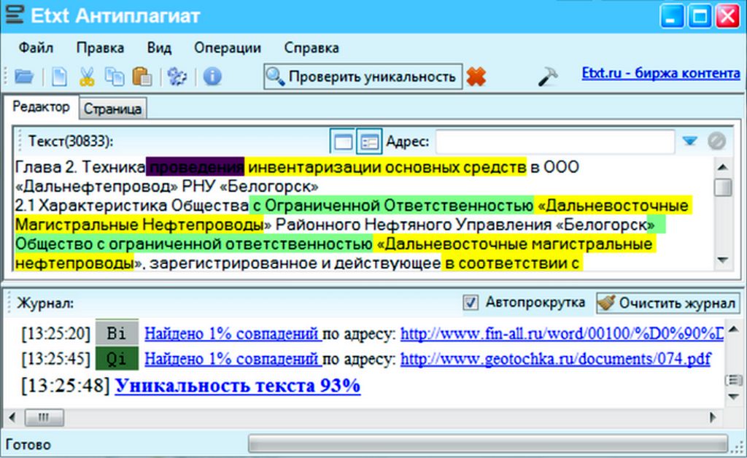Click the Журнал: label
This screenshot has height=458, width=747.
(x=45, y=303)
